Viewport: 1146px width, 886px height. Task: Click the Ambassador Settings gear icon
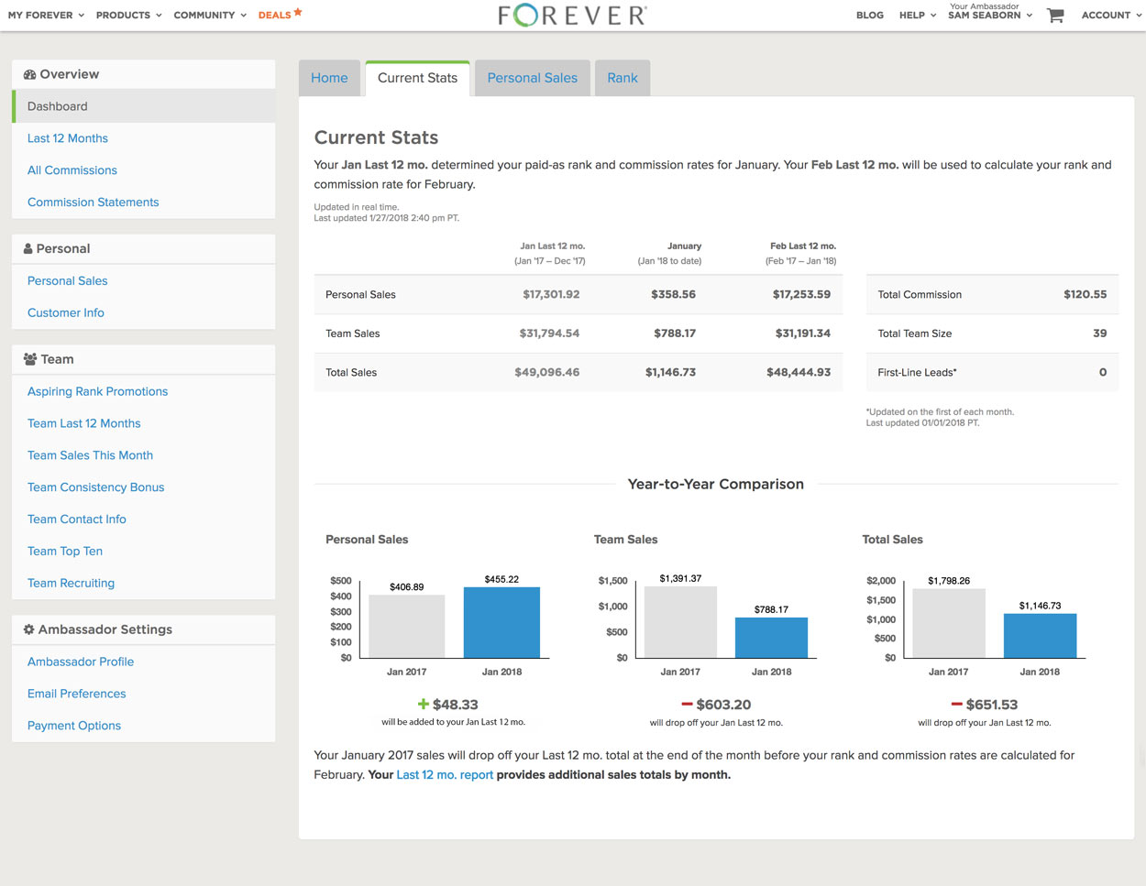tap(29, 629)
